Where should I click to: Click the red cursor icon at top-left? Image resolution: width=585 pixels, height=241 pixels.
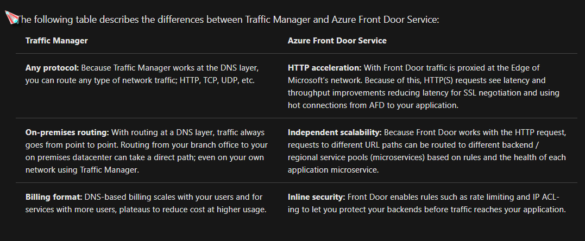(x=12, y=18)
